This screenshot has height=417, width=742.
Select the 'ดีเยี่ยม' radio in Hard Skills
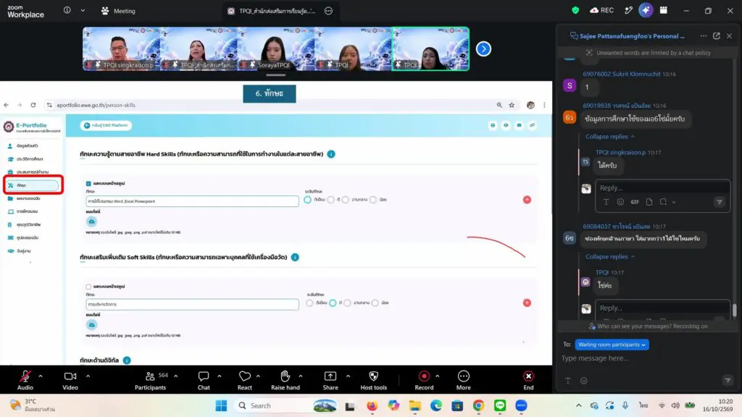pos(307,200)
